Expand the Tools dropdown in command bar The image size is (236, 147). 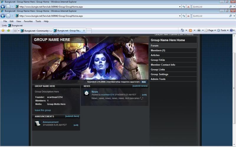coord(223,30)
